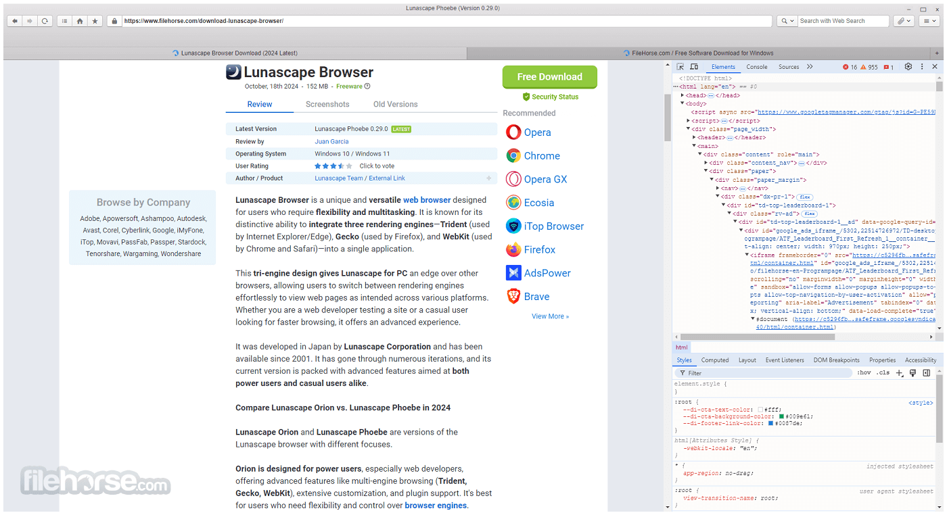This screenshot has height=515, width=947.
Task: Open the paperclip toolbar dropdown
Action: coord(904,21)
